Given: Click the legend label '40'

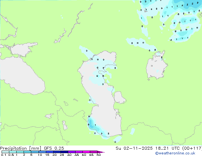Looking at the screenshot, I should tap(84, 155).
